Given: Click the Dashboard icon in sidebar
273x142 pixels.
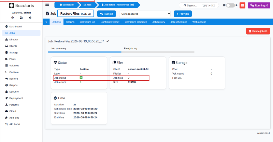Looking at the screenshot, I should coord(6,27).
